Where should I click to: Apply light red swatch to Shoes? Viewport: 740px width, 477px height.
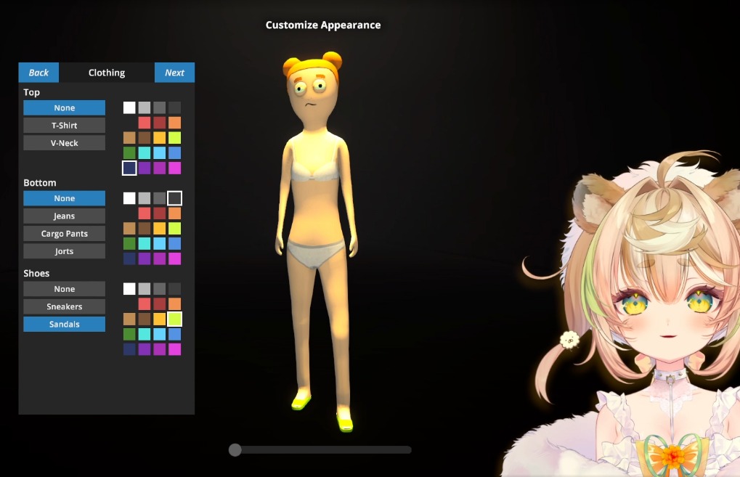pos(145,304)
